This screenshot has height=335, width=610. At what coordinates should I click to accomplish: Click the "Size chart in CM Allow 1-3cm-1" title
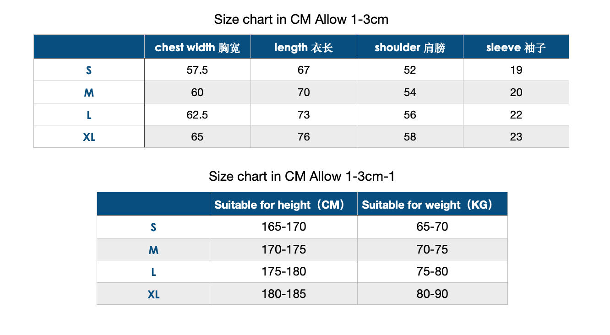301,176
